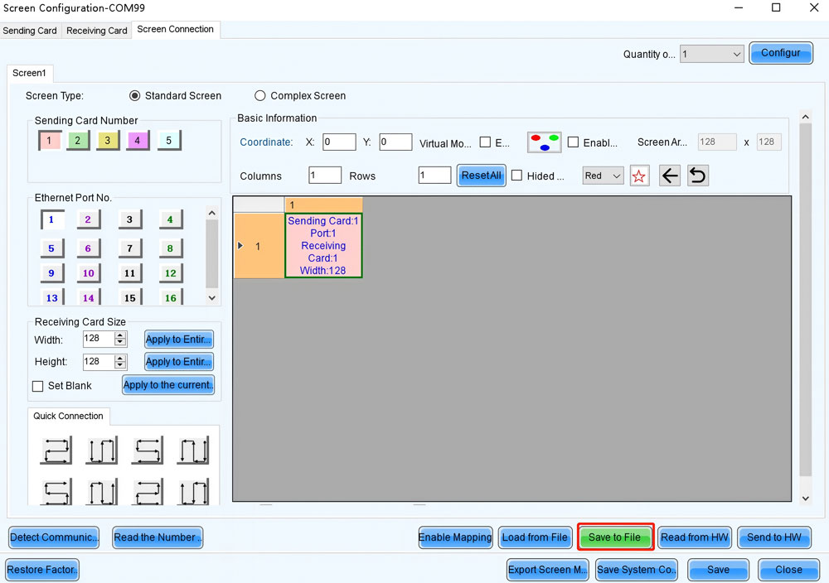
Task: Choose the second quick connection pattern
Action: pos(101,450)
